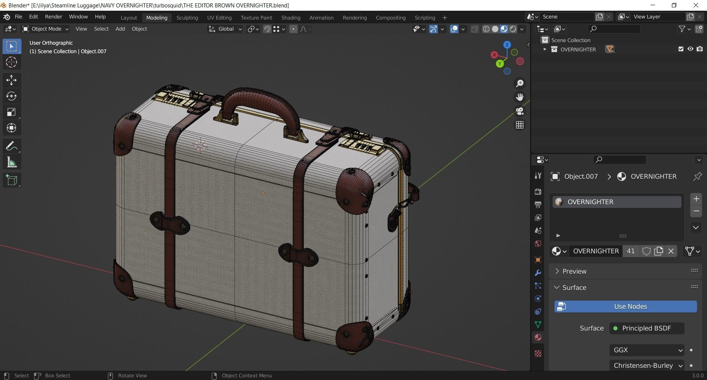Toggle the Use Nodes button
The image size is (707, 380).
(x=625, y=307)
